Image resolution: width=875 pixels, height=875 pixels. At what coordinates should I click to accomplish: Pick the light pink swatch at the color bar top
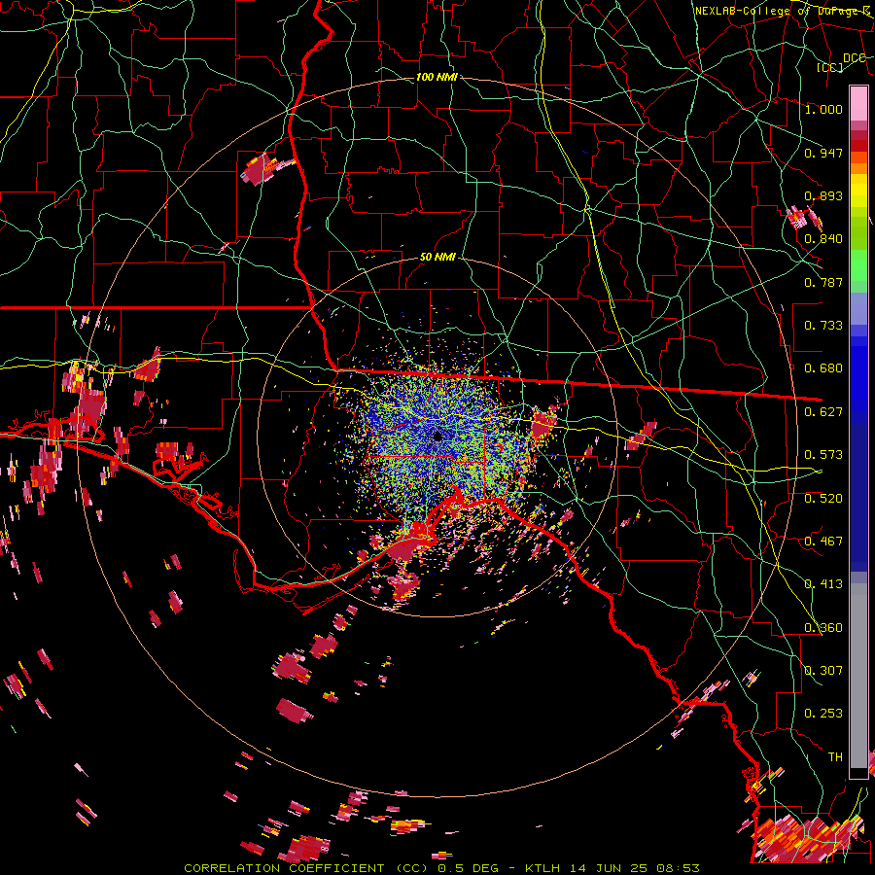858,103
